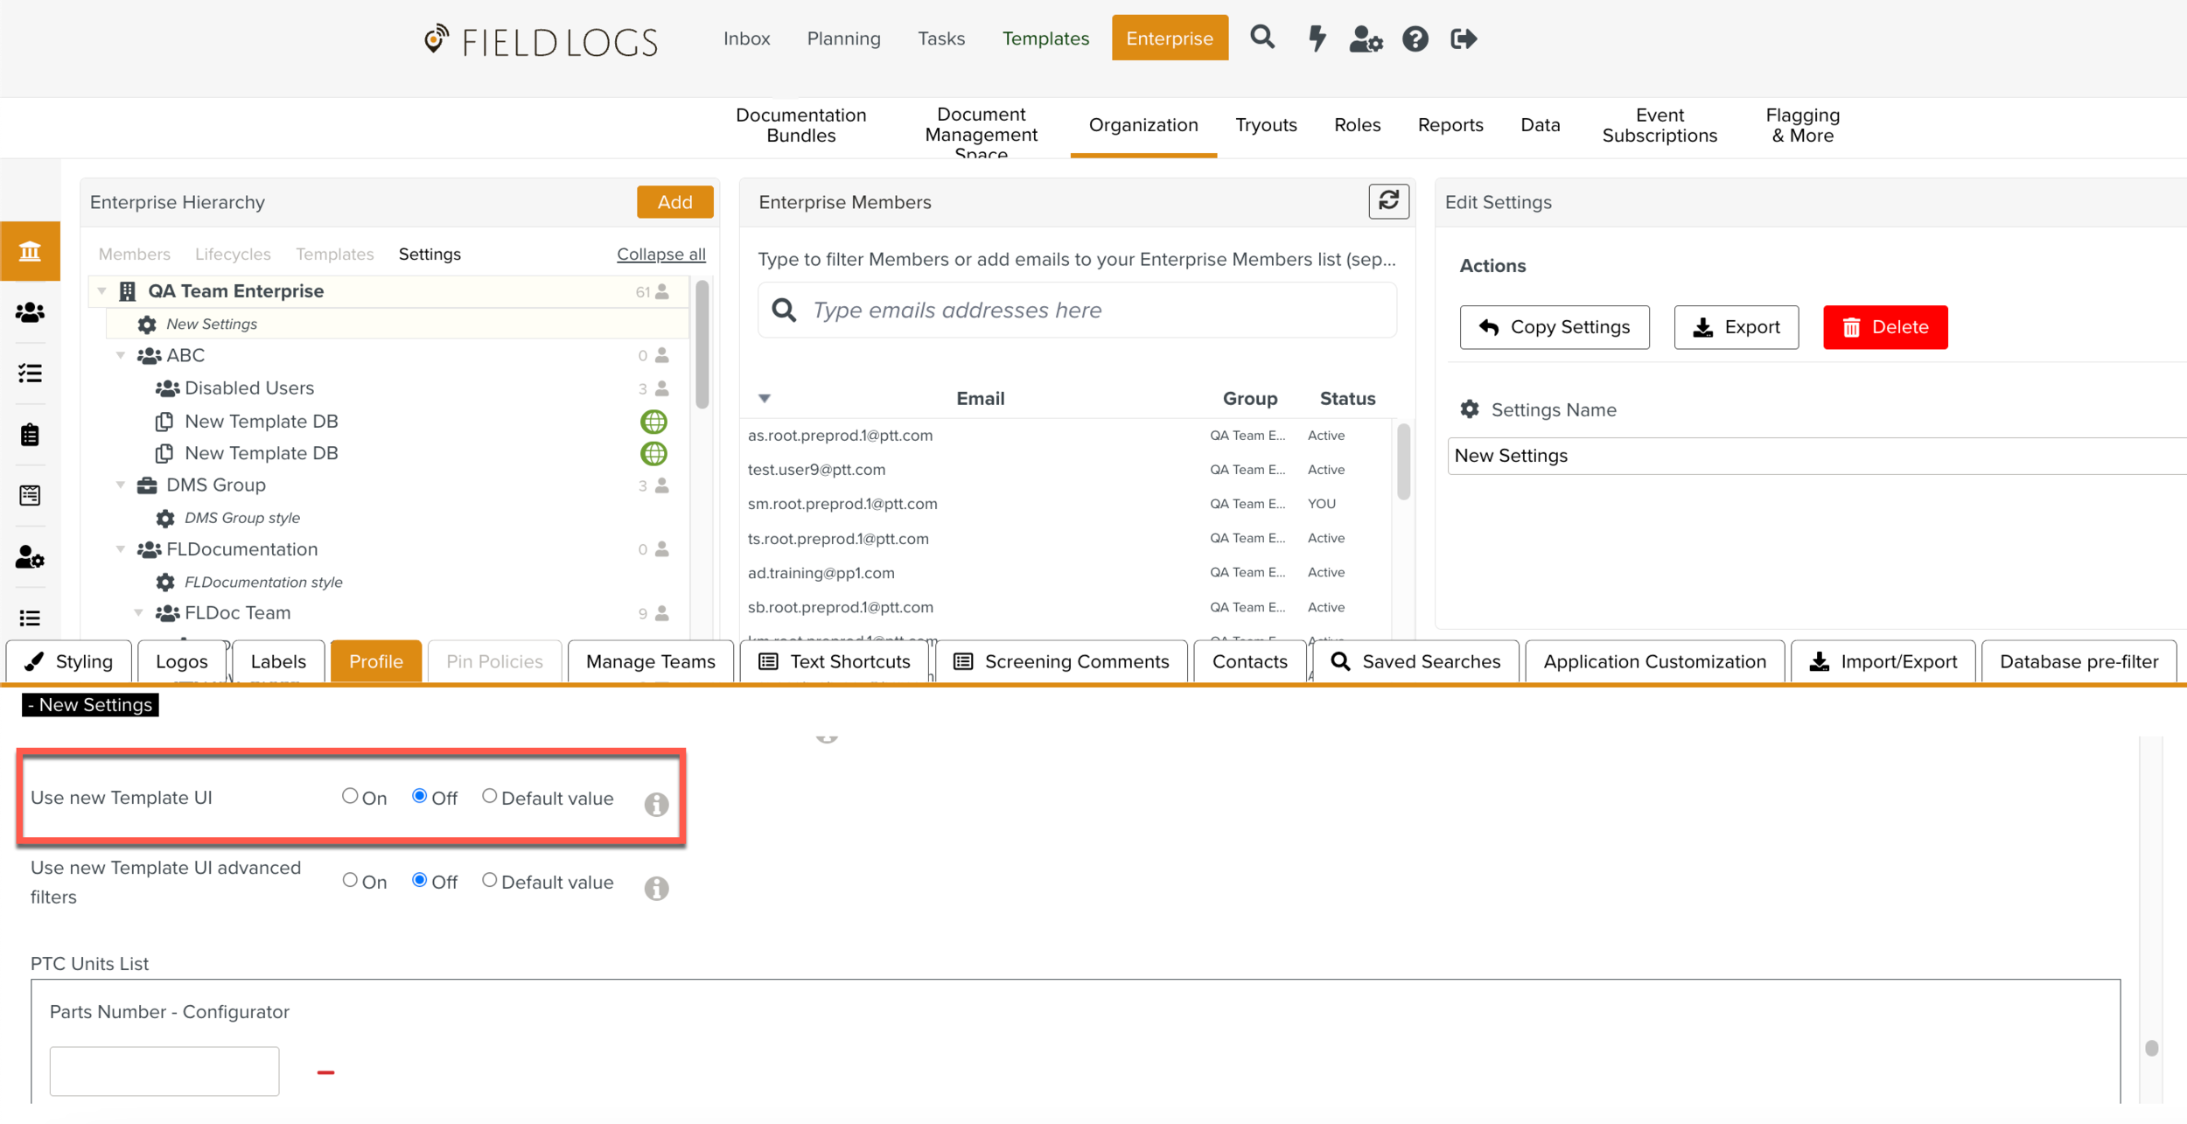Collapse the DMS Group node
Image resolution: width=2187 pixels, height=1124 pixels.
(x=121, y=485)
